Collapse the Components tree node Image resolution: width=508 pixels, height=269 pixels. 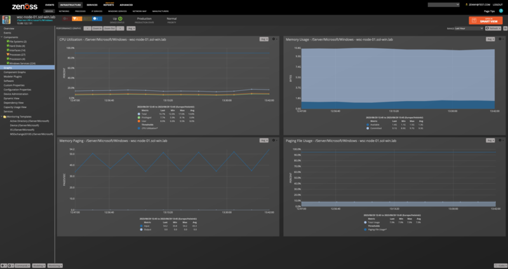(2, 38)
